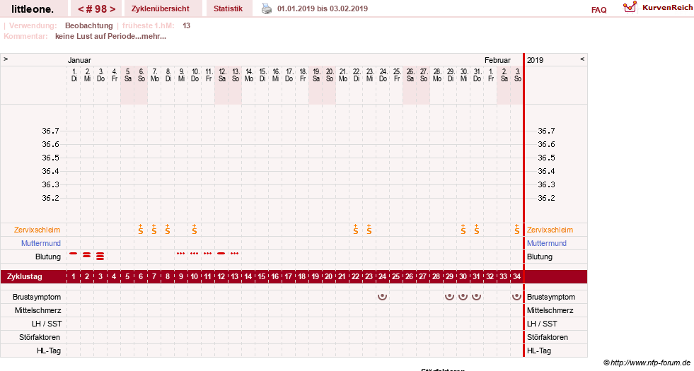
Task: Click spotting dots on cycle day 13
Action: (235, 254)
